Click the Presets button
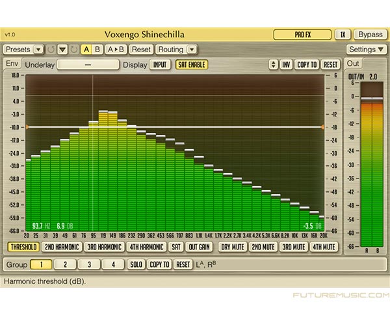The image size is (390, 321). pos(18,49)
